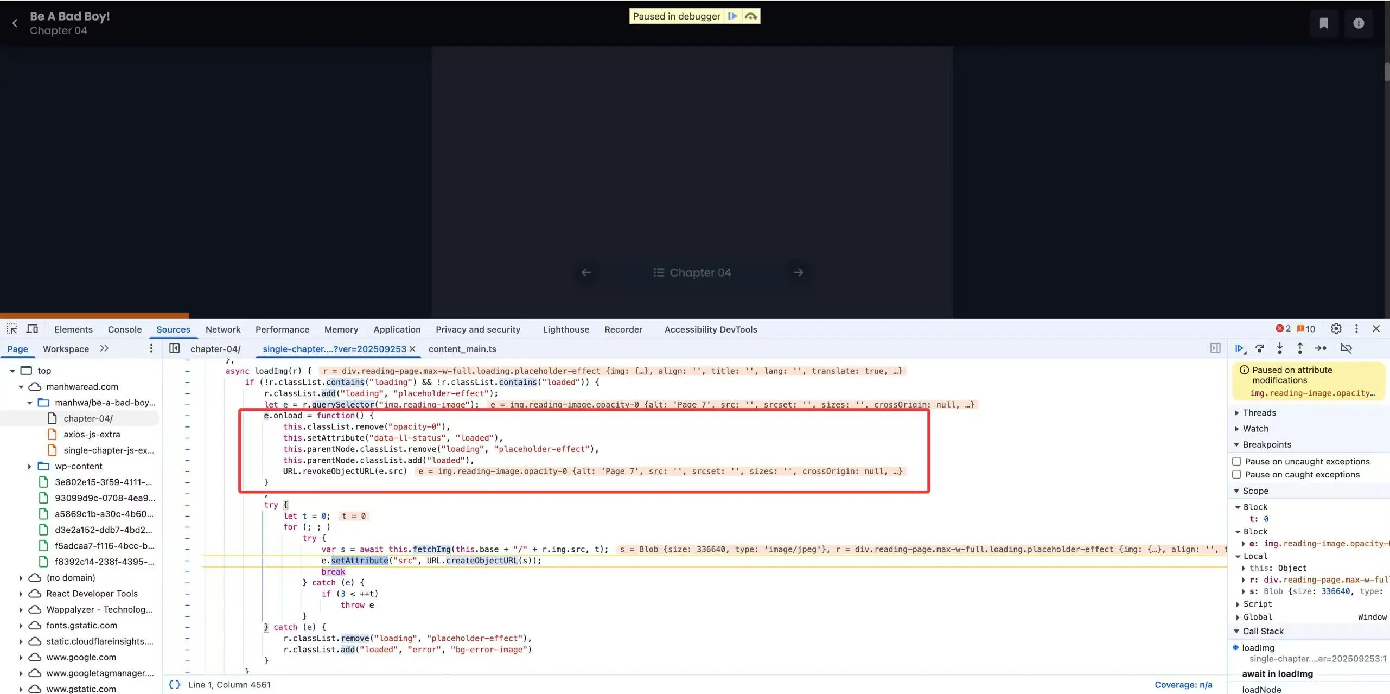Click the bookmark icon in reader header

1324,23
